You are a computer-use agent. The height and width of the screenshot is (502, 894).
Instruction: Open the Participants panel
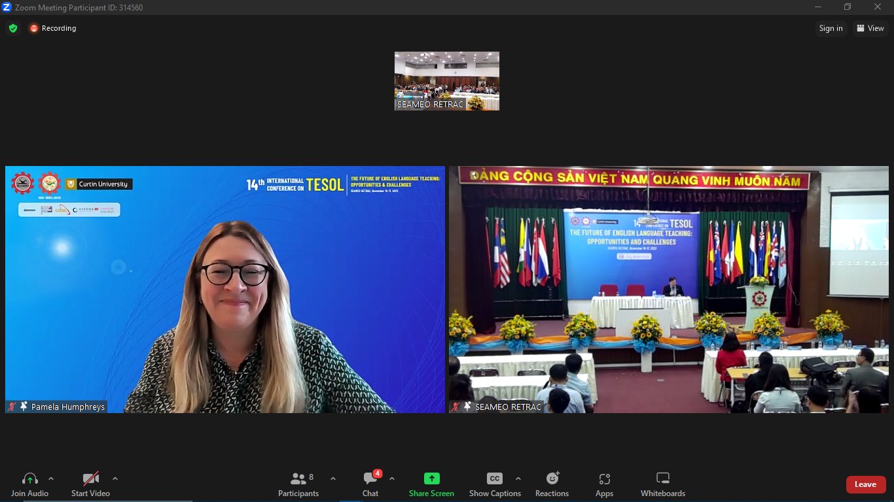coord(298,485)
